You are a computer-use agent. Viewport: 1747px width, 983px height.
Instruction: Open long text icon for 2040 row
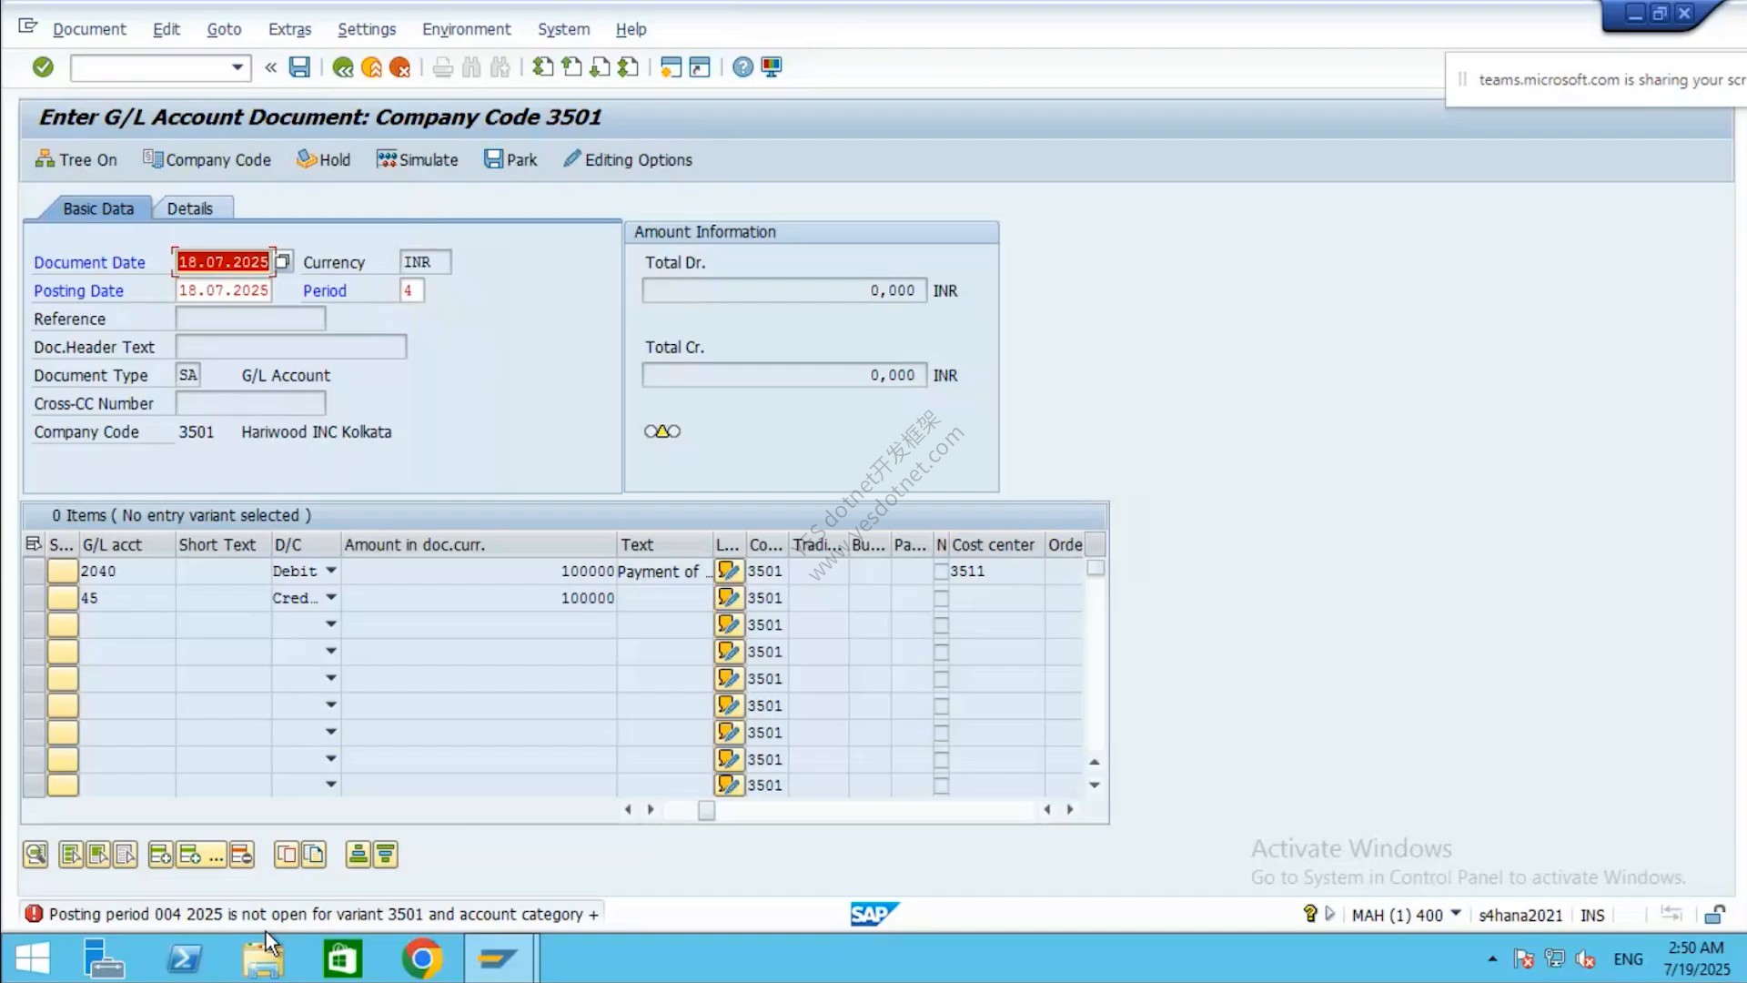729,571
